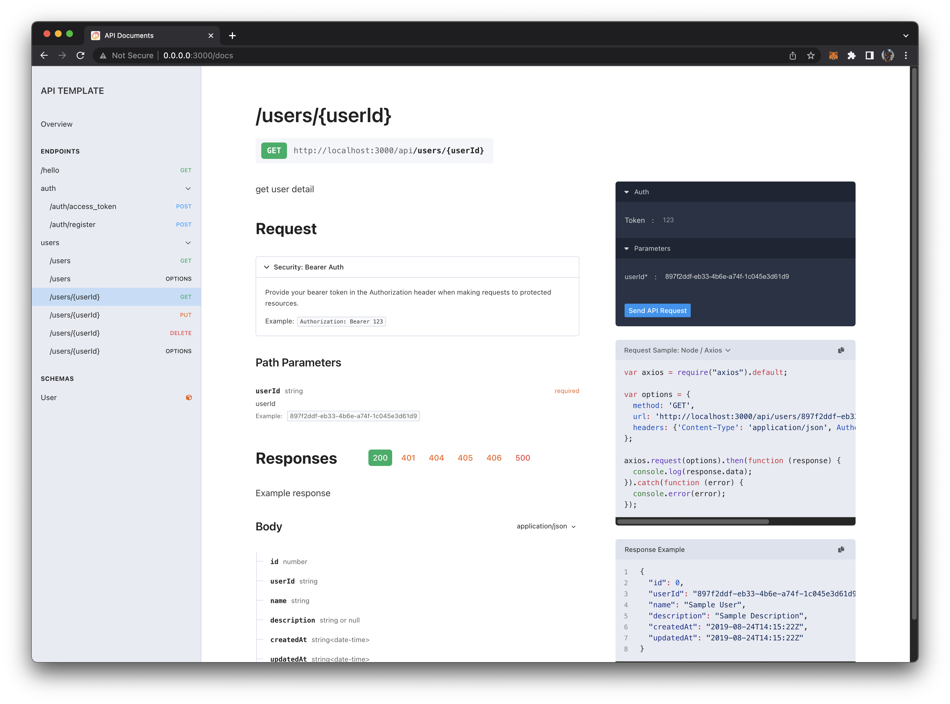The width and height of the screenshot is (950, 704).
Task: Copy the Response Example JSON
Action: (x=841, y=549)
